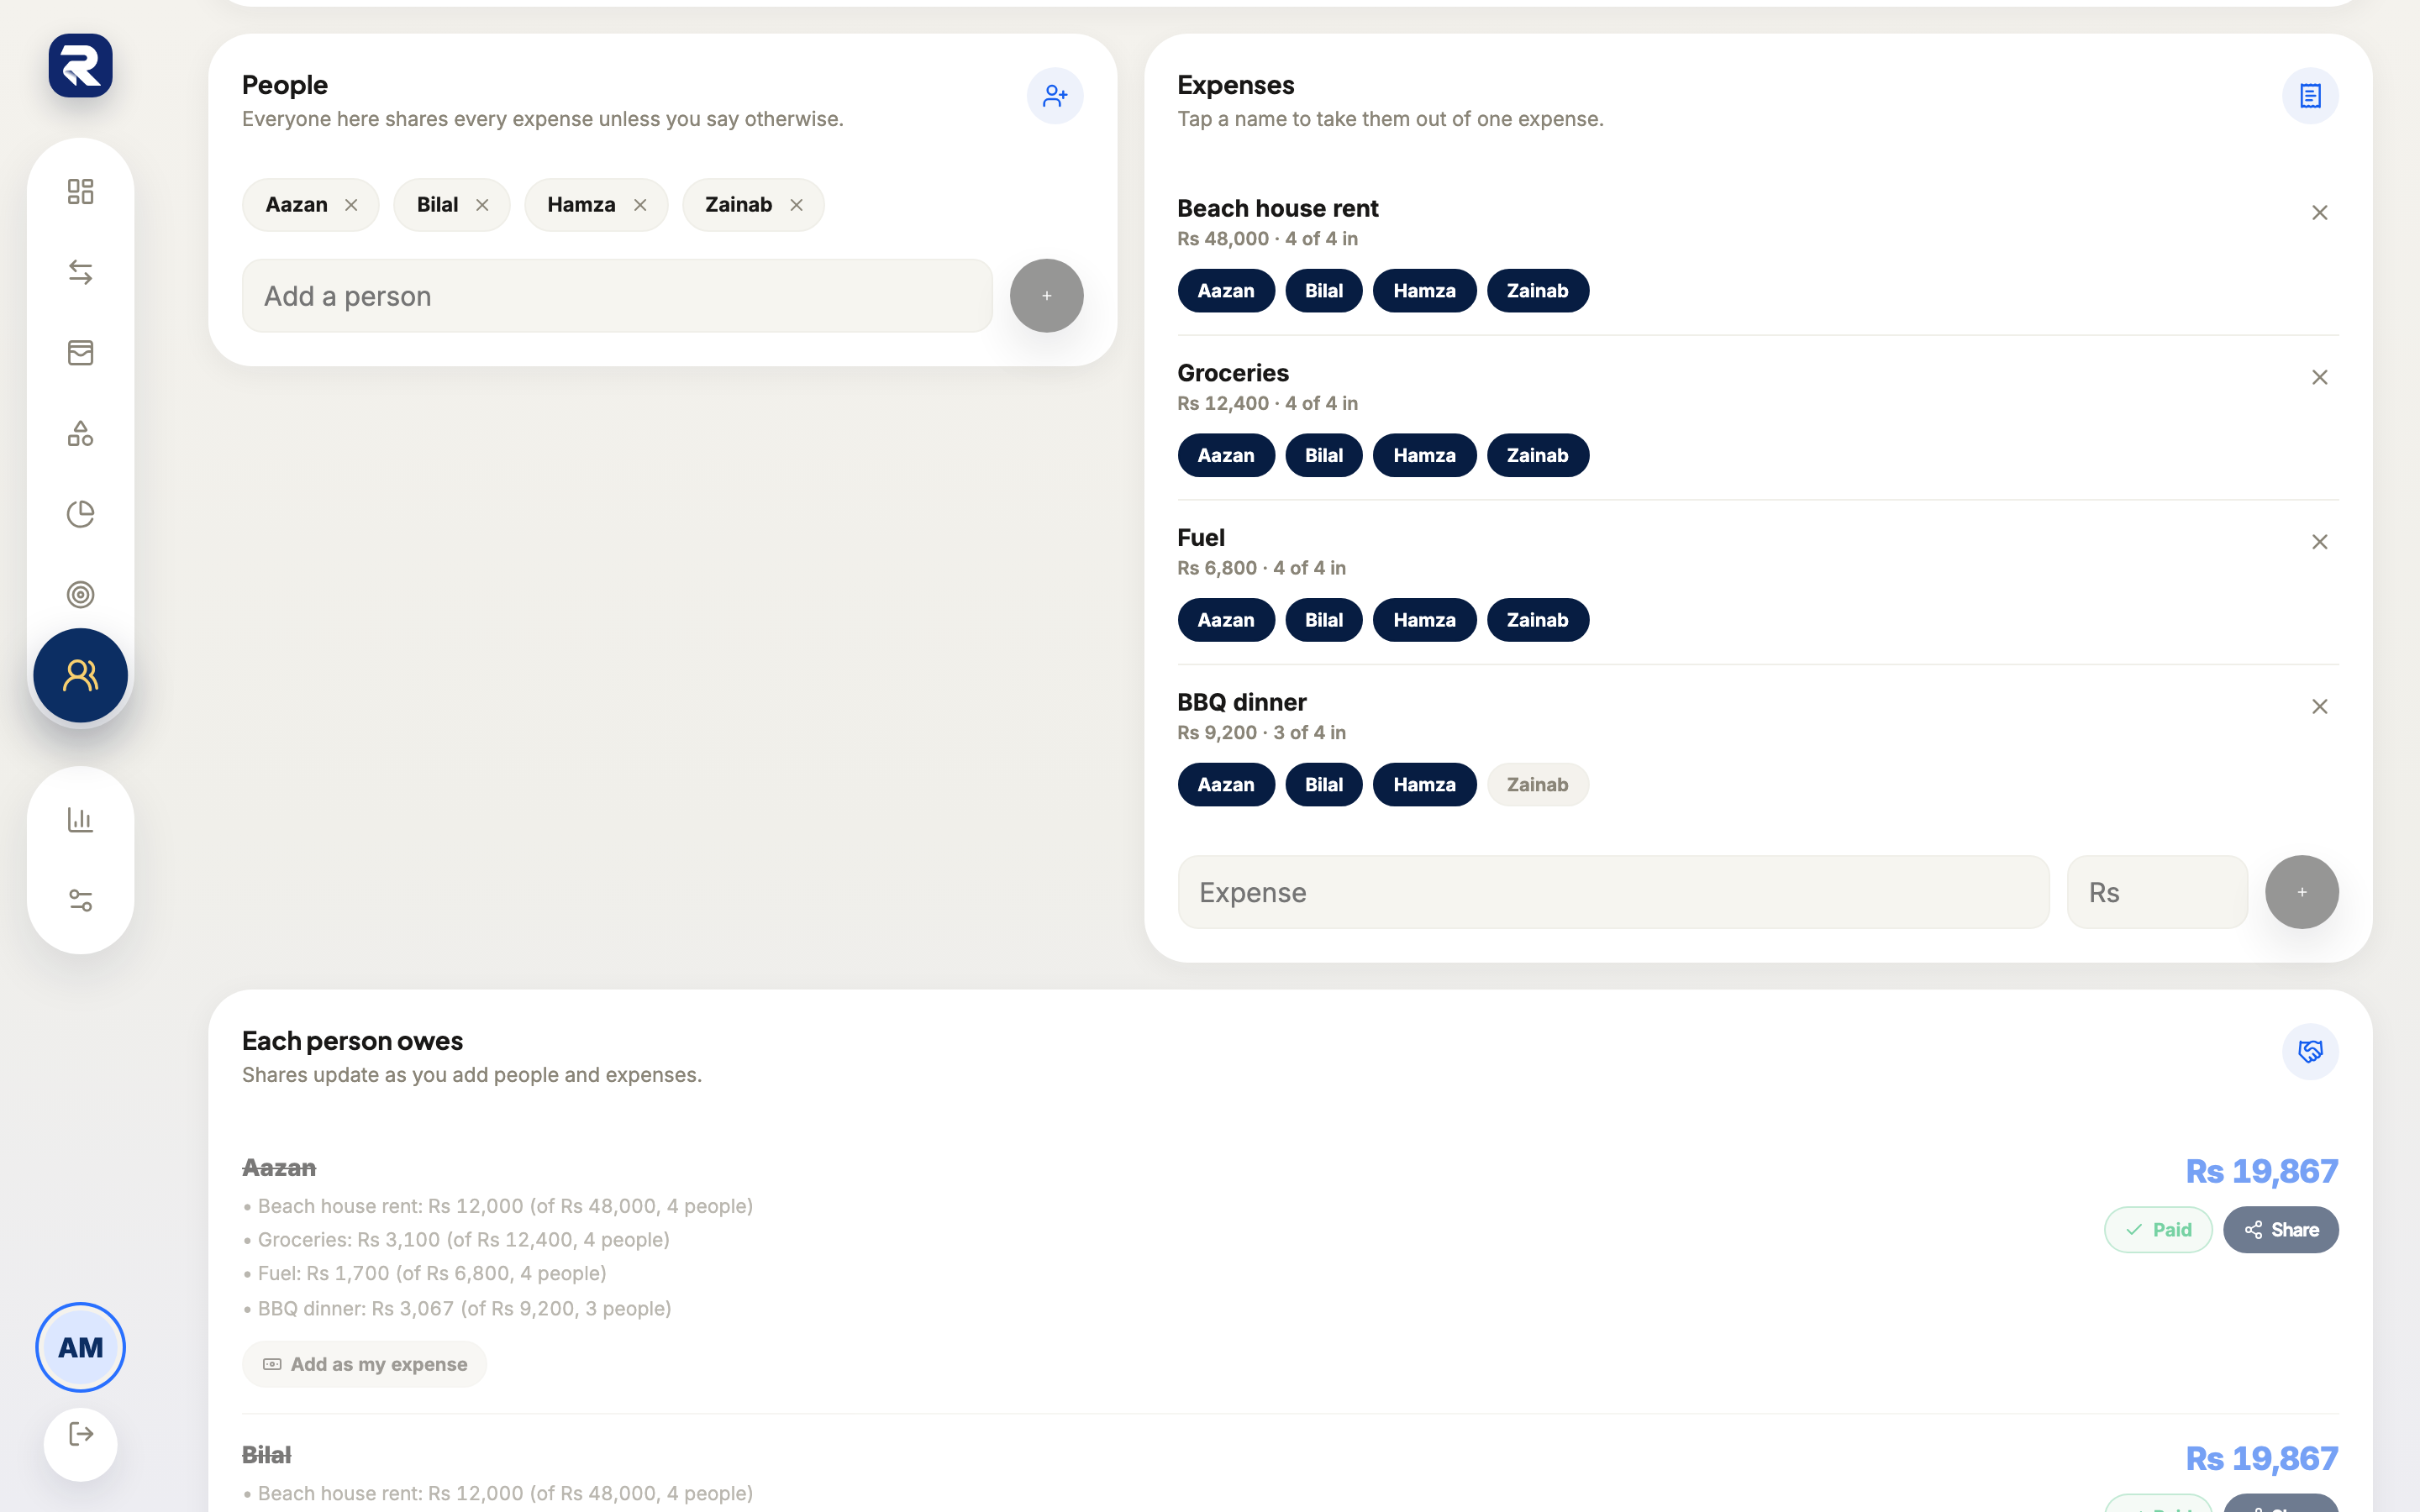The image size is (2420, 1512).
Task: Open the wallet accounts sidebar icon
Action: click(x=80, y=353)
